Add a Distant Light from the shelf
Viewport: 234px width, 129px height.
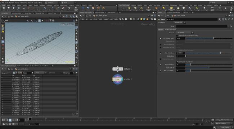pos(164,9)
